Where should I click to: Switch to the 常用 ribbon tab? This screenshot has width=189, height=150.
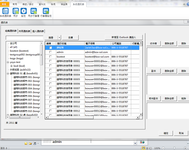15,4
